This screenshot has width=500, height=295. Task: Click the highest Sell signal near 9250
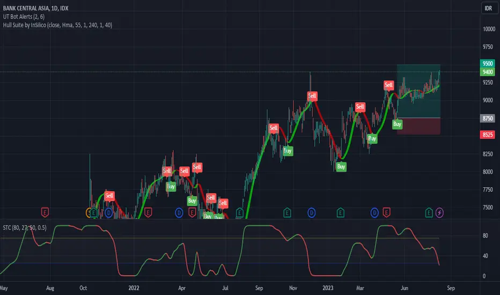[389, 85]
